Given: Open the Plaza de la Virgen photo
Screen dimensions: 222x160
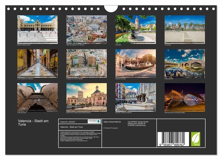Looking at the screenshot, I should [x=135, y=63].
